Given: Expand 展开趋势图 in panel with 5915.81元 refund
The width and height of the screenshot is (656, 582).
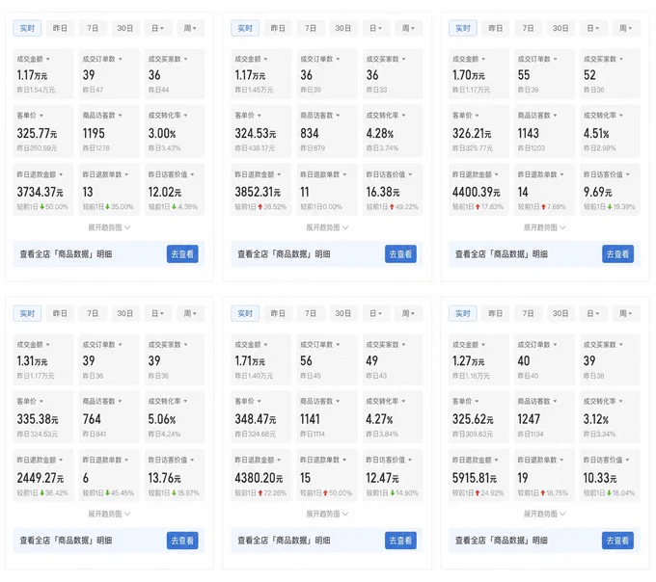Looking at the screenshot, I should pyautogui.click(x=544, y=514).
